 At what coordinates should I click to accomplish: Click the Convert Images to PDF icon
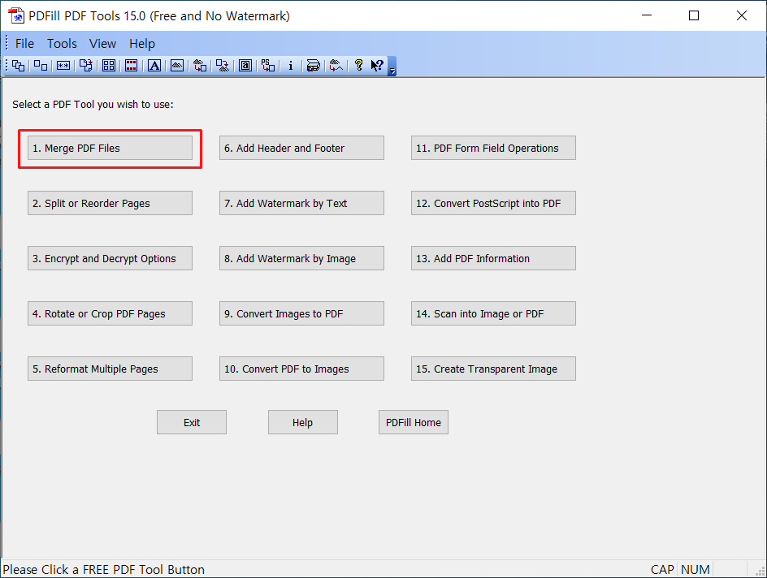(x=200, y=66)
